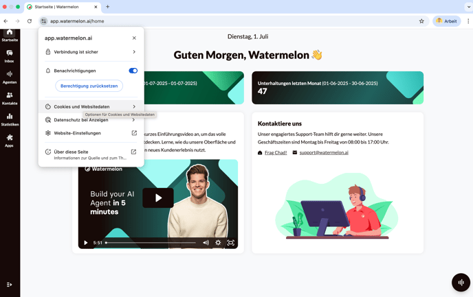473x297 pixels.
Task: Click the Unterhaltungen letzten Monat card
Action: pyautogui.click(x=338, y=88)
